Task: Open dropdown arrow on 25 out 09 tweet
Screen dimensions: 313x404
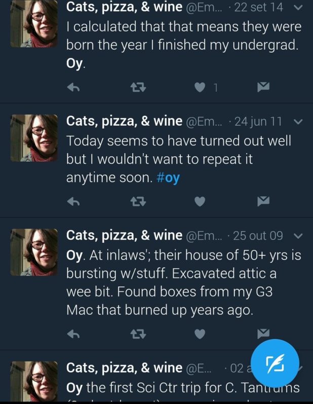Action: coord(298,236)
